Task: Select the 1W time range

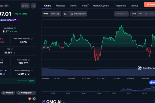Action: [x=140, y=14]
